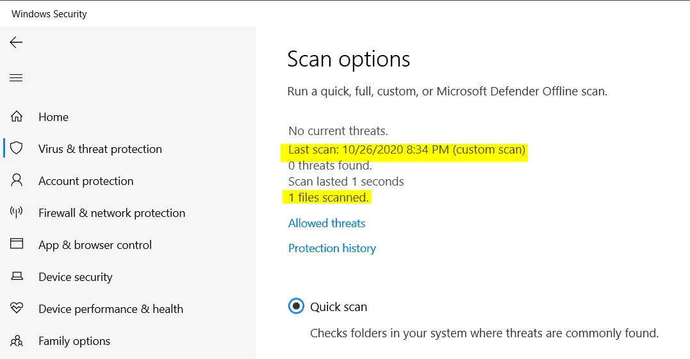Click the Virus & threat protection shield icon

(17, 148)
